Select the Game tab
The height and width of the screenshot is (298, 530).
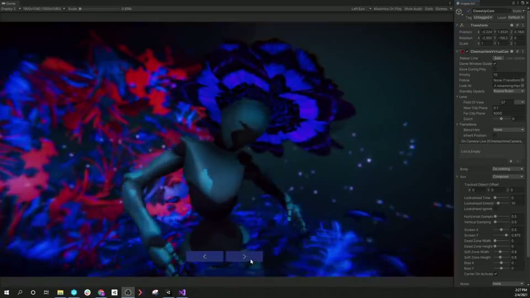coord(10,3)
